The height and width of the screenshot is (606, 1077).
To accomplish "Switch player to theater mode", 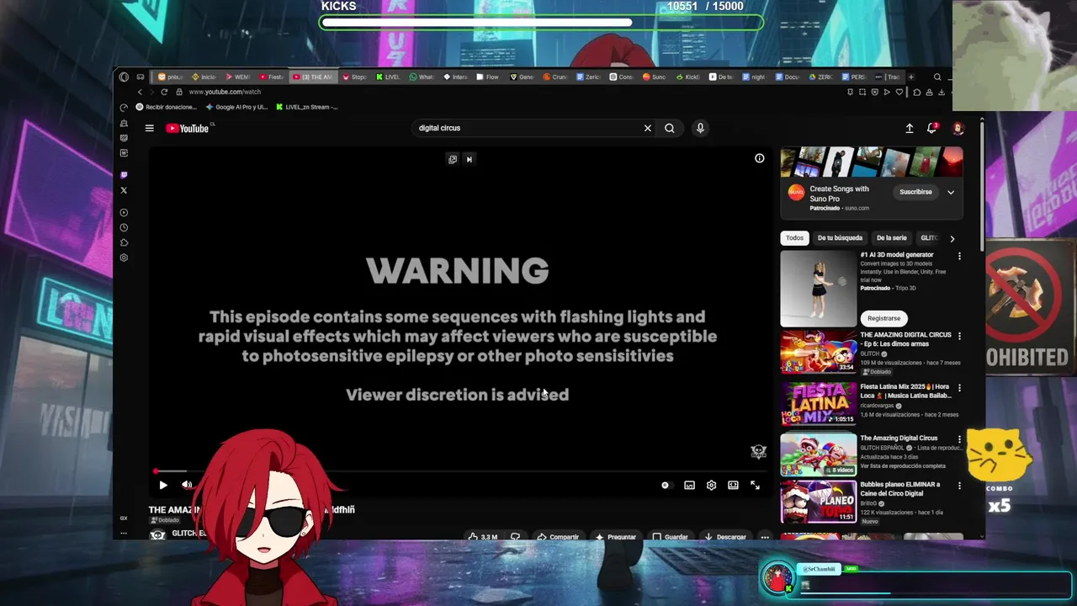I will click(733, 485).
